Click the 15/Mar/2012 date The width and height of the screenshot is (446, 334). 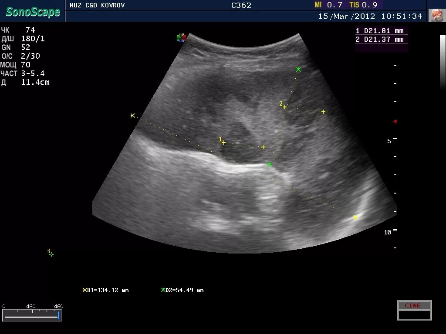[x=346, y=16]
